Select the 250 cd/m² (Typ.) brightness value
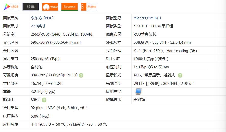 (45, 59)
